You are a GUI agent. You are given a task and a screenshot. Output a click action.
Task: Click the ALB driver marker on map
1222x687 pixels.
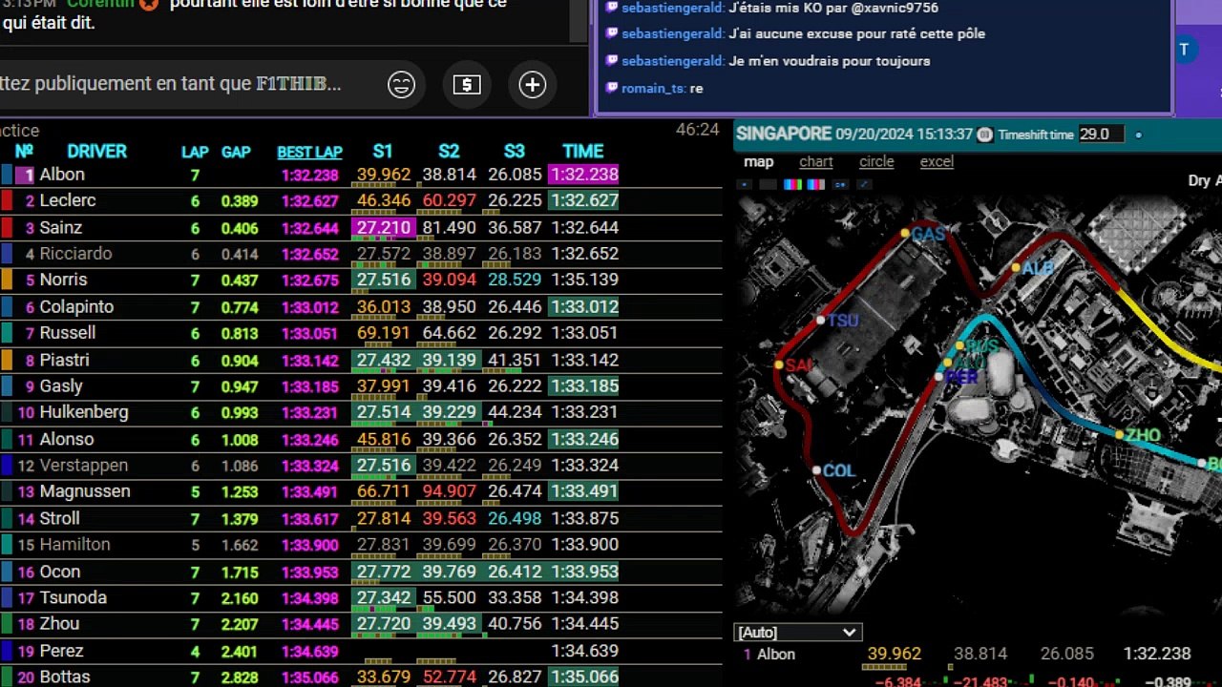(x=1016, y=268)
